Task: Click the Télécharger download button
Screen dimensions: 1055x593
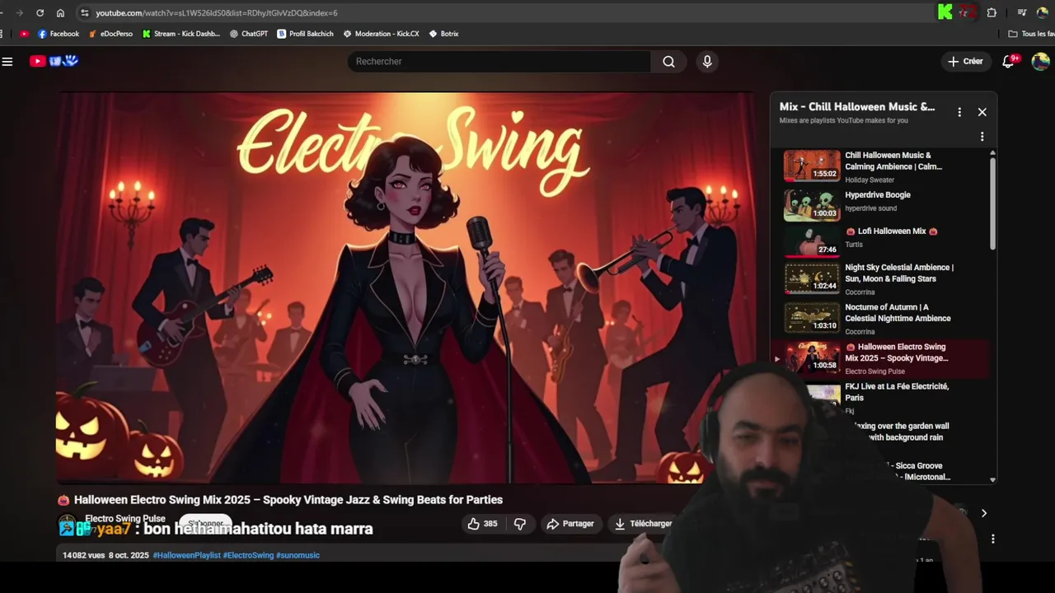Action: click(643, 524)
